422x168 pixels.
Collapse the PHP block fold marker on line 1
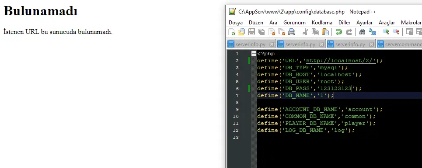tap(254, 54)
